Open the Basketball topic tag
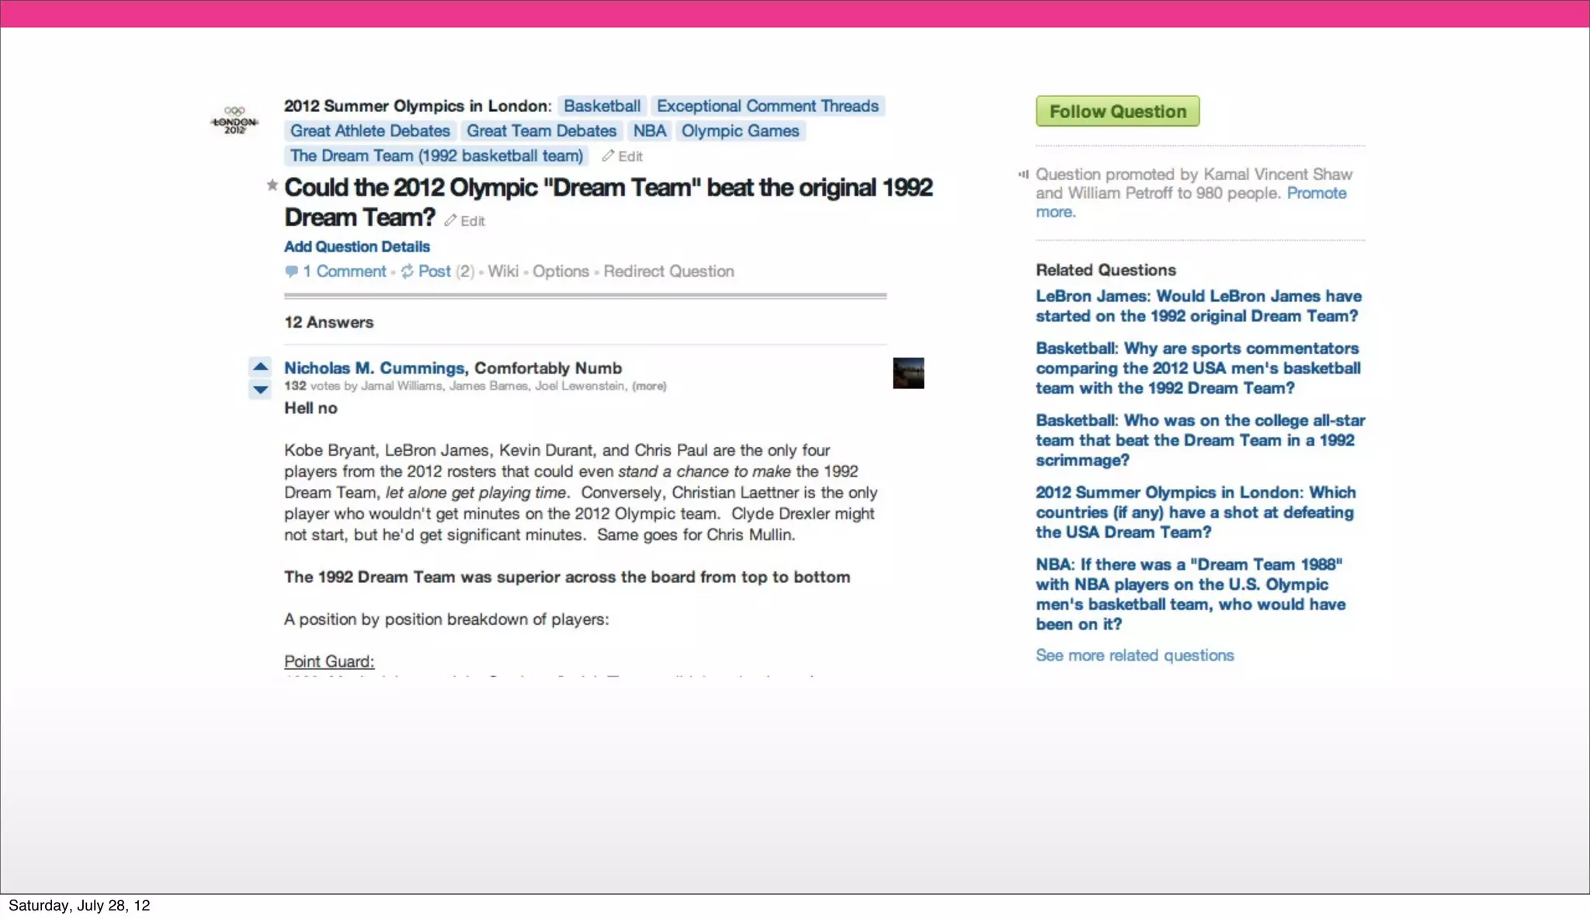 [602, 106]
